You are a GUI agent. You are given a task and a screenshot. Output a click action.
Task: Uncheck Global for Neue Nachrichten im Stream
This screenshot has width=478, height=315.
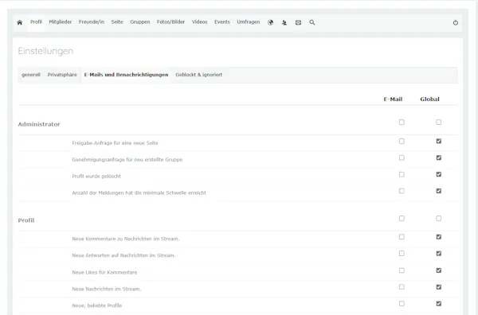[x=439, y=287]
